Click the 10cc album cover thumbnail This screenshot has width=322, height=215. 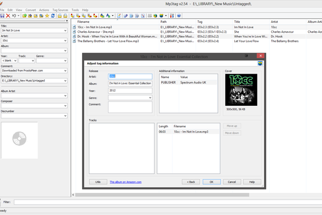241,90
